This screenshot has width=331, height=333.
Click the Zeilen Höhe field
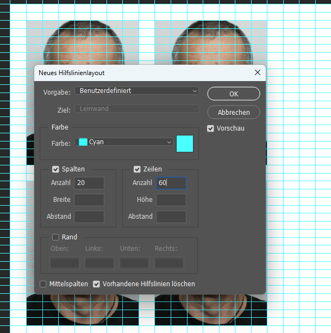171,200
